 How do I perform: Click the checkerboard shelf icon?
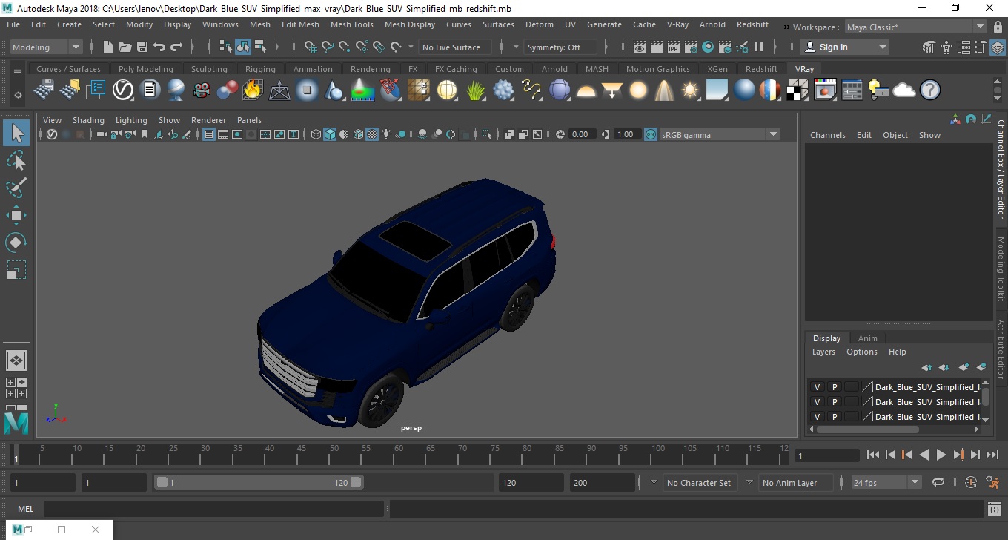tap(798, 90)
